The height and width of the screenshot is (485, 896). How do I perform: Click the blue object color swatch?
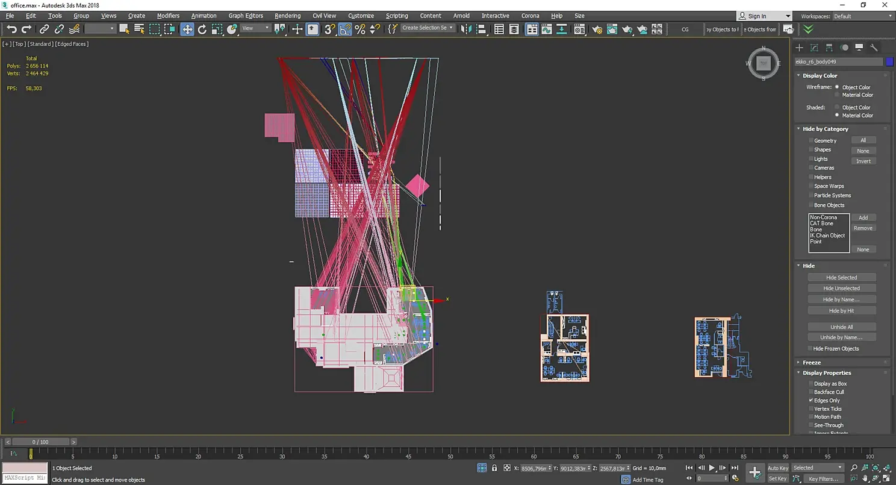click(889, 61)
